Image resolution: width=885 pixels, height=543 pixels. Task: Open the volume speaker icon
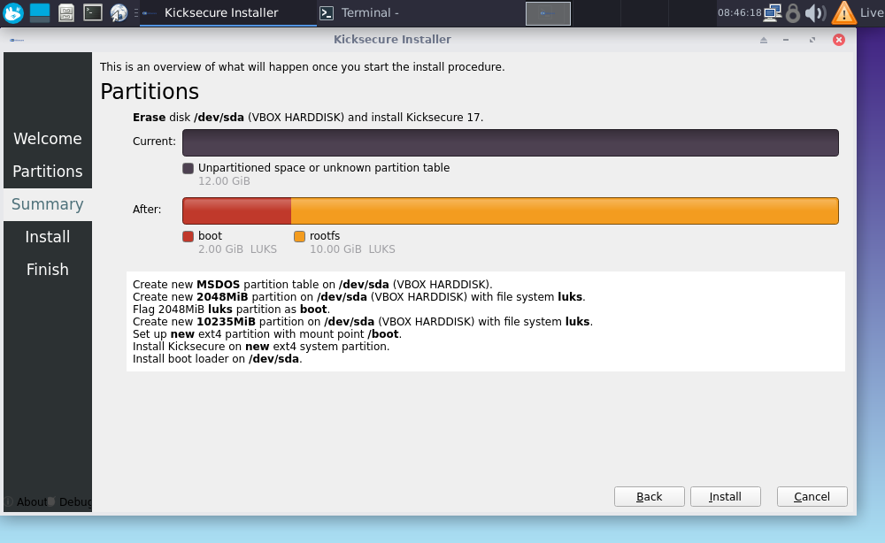click(815, 12)
